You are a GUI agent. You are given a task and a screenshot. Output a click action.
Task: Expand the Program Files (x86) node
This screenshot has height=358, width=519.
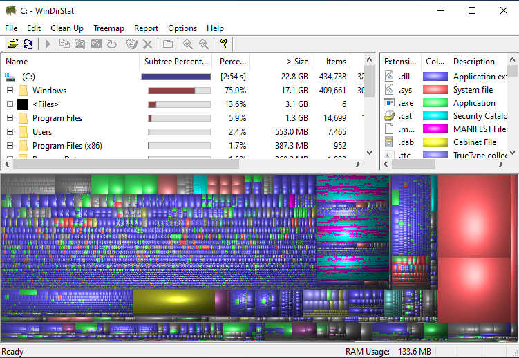click(x=10, y=146)
